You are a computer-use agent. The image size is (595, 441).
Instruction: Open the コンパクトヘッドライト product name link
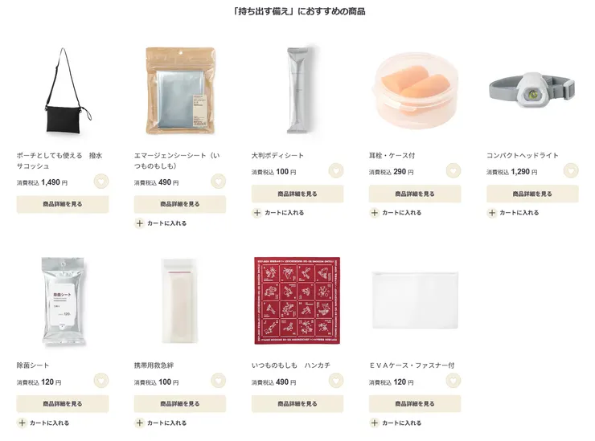[523, 156]
